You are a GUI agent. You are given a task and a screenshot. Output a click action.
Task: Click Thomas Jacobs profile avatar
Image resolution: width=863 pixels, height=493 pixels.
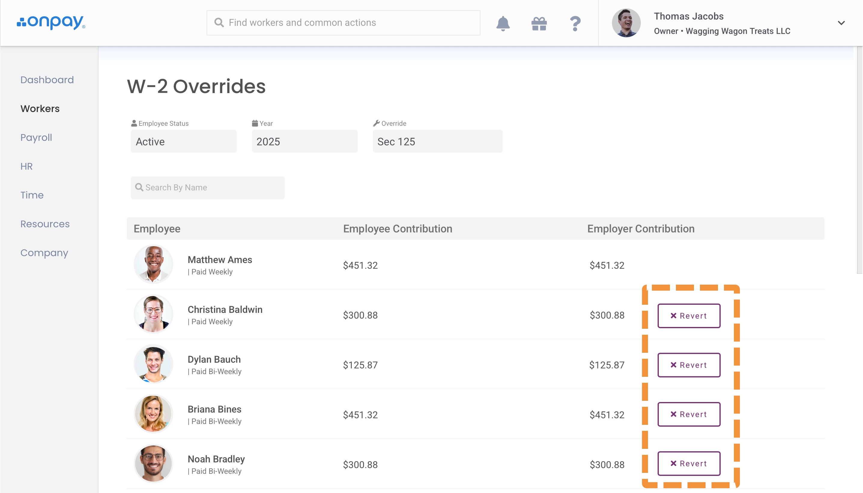tap(626, 23)
